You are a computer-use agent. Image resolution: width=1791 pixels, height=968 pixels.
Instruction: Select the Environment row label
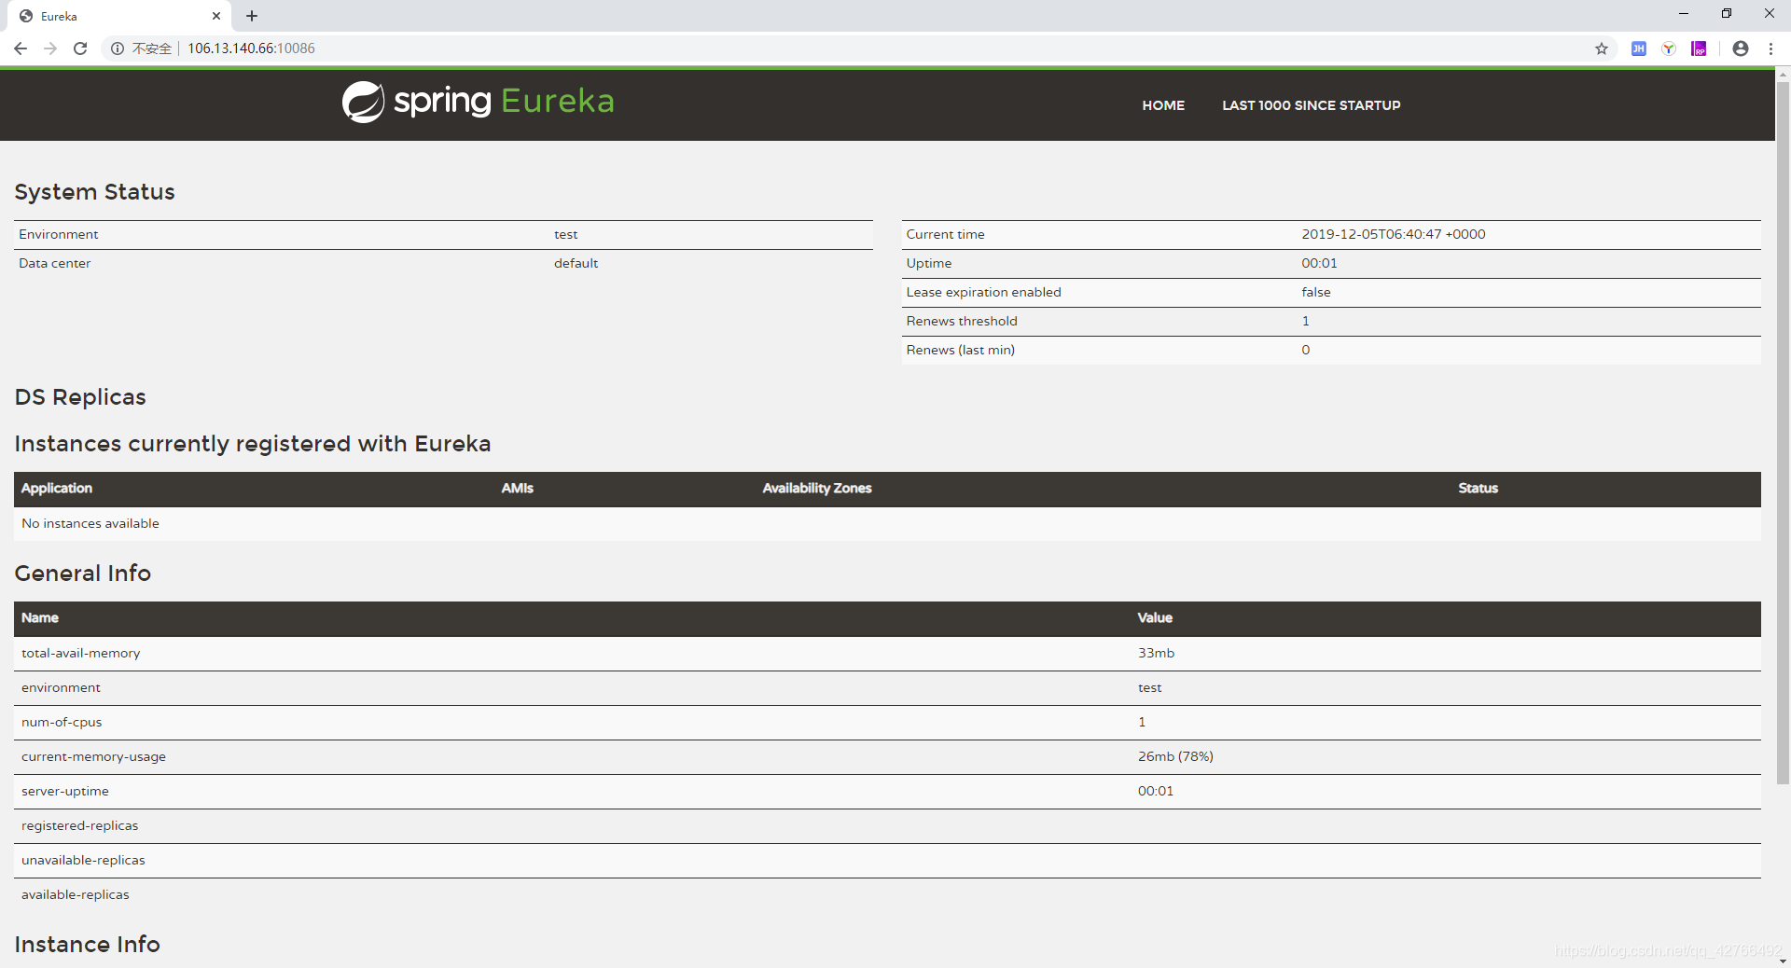click(x=58, y=234)
